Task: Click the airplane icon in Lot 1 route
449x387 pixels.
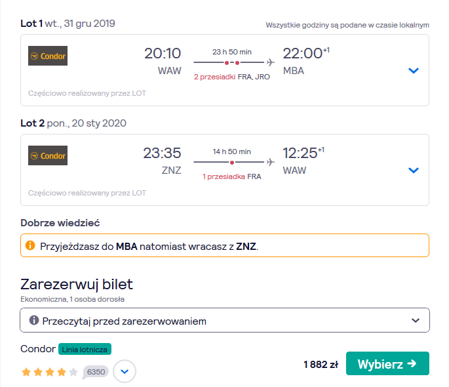Action: pos(270,62)
